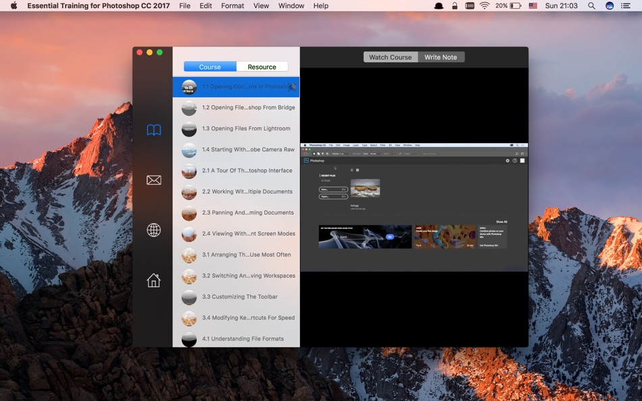Select lesson 1.1 Opening Documents in Photoshop
The width and height of the screenshot is (642, 401).
236,86
